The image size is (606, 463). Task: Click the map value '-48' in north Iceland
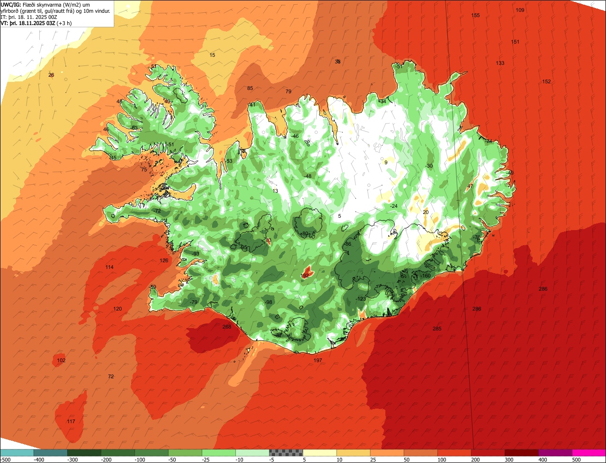308,177
